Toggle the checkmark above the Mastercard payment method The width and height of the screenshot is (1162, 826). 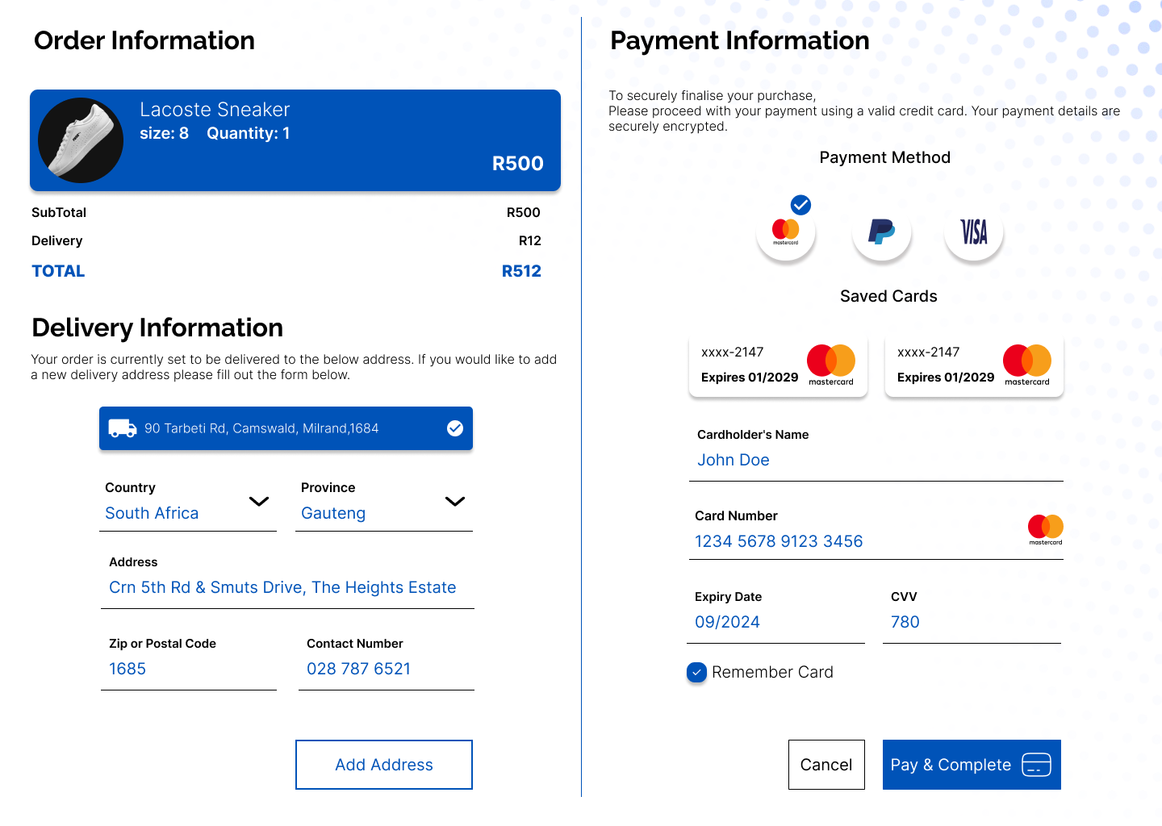click(x=799, y=206)
